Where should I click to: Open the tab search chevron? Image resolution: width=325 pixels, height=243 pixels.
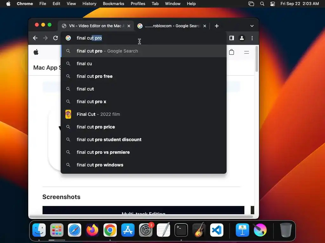pyautogui.click(x=252, y=26)
